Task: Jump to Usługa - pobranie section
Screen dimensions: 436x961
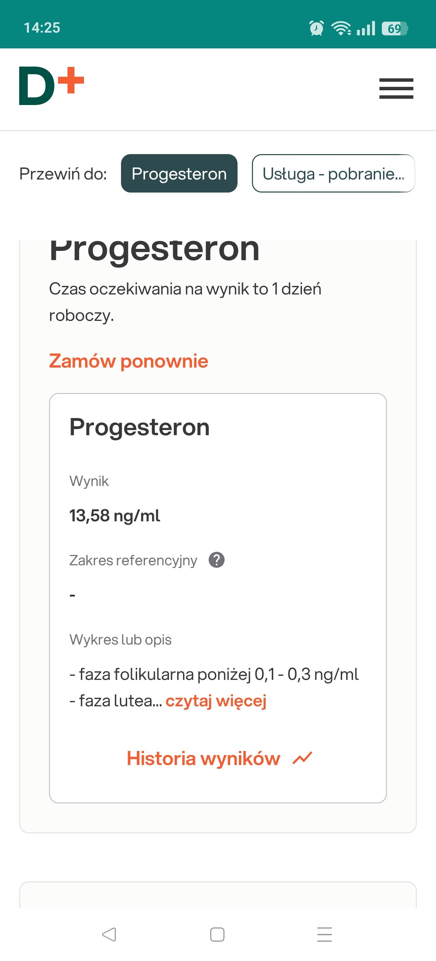Action: point(333,173)
